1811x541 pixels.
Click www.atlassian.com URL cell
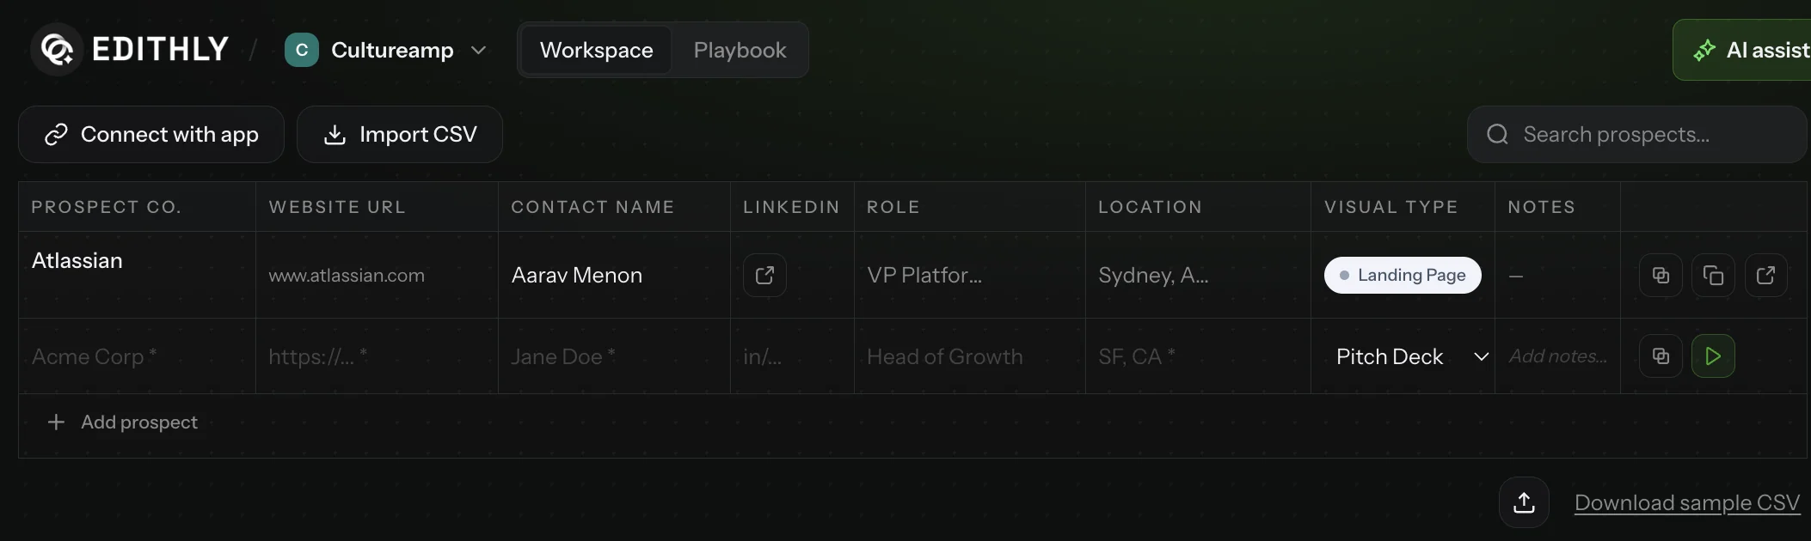(377, 275)
